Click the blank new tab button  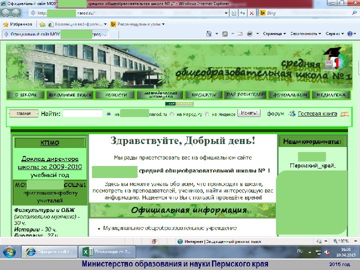point(113,34)
